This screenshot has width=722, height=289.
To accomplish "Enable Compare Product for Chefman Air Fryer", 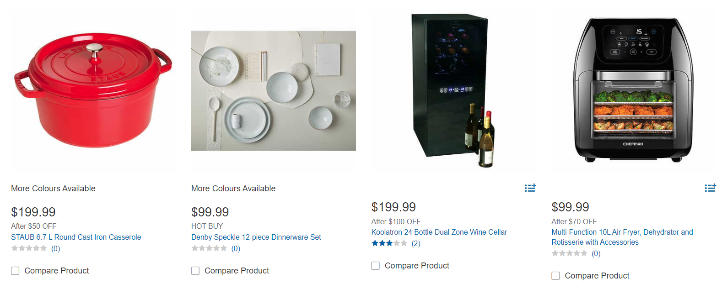I will pyautogui.click(x=556, y=276).
